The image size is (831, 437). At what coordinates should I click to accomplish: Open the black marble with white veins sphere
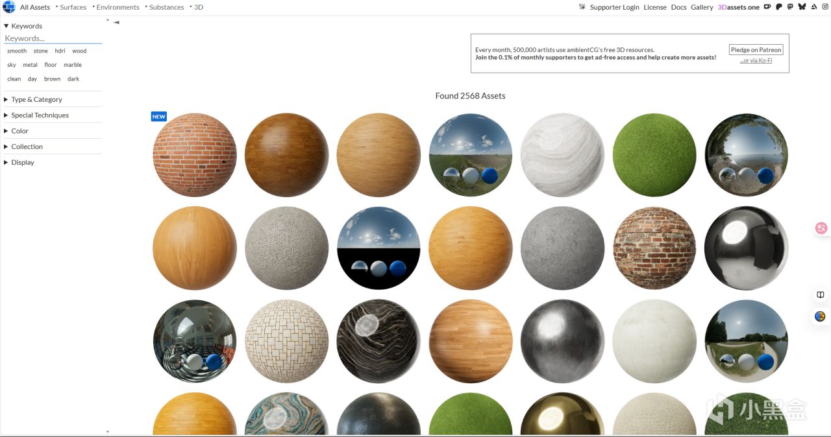(378, 341)
